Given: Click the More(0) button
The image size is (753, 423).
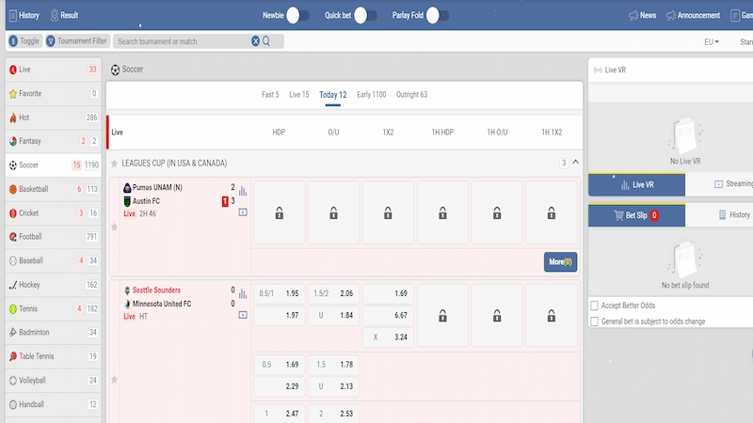Looking at the screenshot, I should (x=560, y=262).
